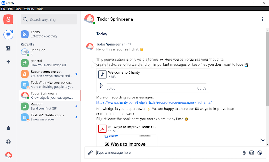The image size is (269, 162).
Task: Attach a file with paperclip icon
Action: point(90,153)
